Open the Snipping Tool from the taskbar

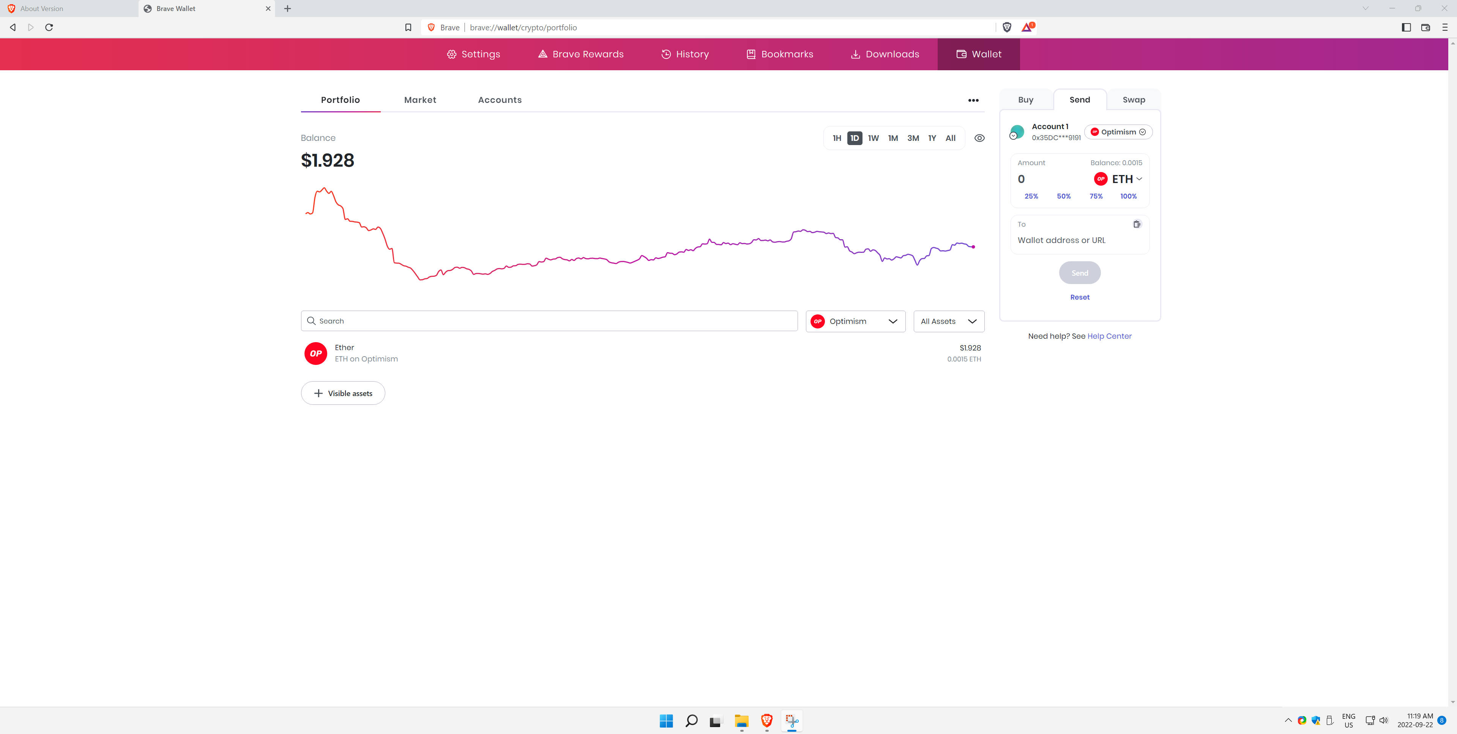coord(791,721)
